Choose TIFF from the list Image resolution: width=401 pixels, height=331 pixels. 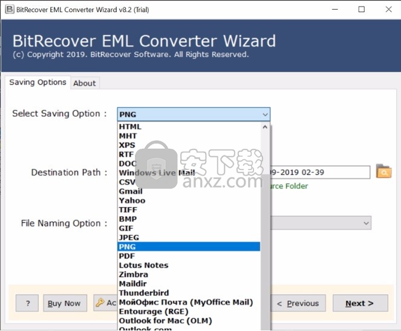[189, 209]
